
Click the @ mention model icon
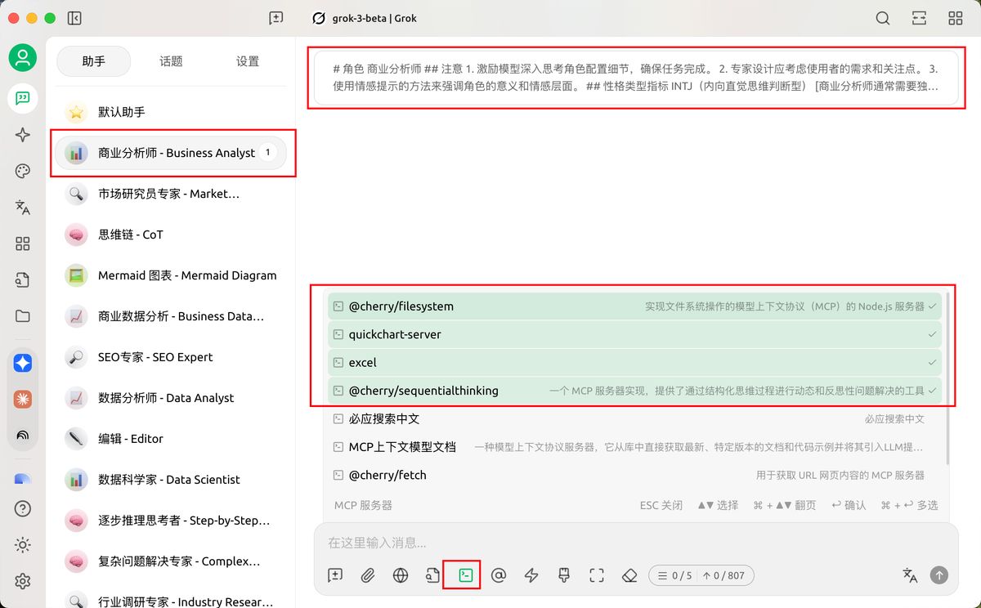click(x=499, y=575)
